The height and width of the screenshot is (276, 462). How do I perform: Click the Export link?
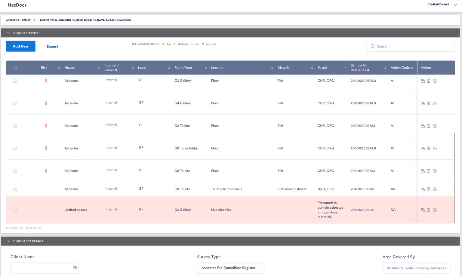coord(52,47)
